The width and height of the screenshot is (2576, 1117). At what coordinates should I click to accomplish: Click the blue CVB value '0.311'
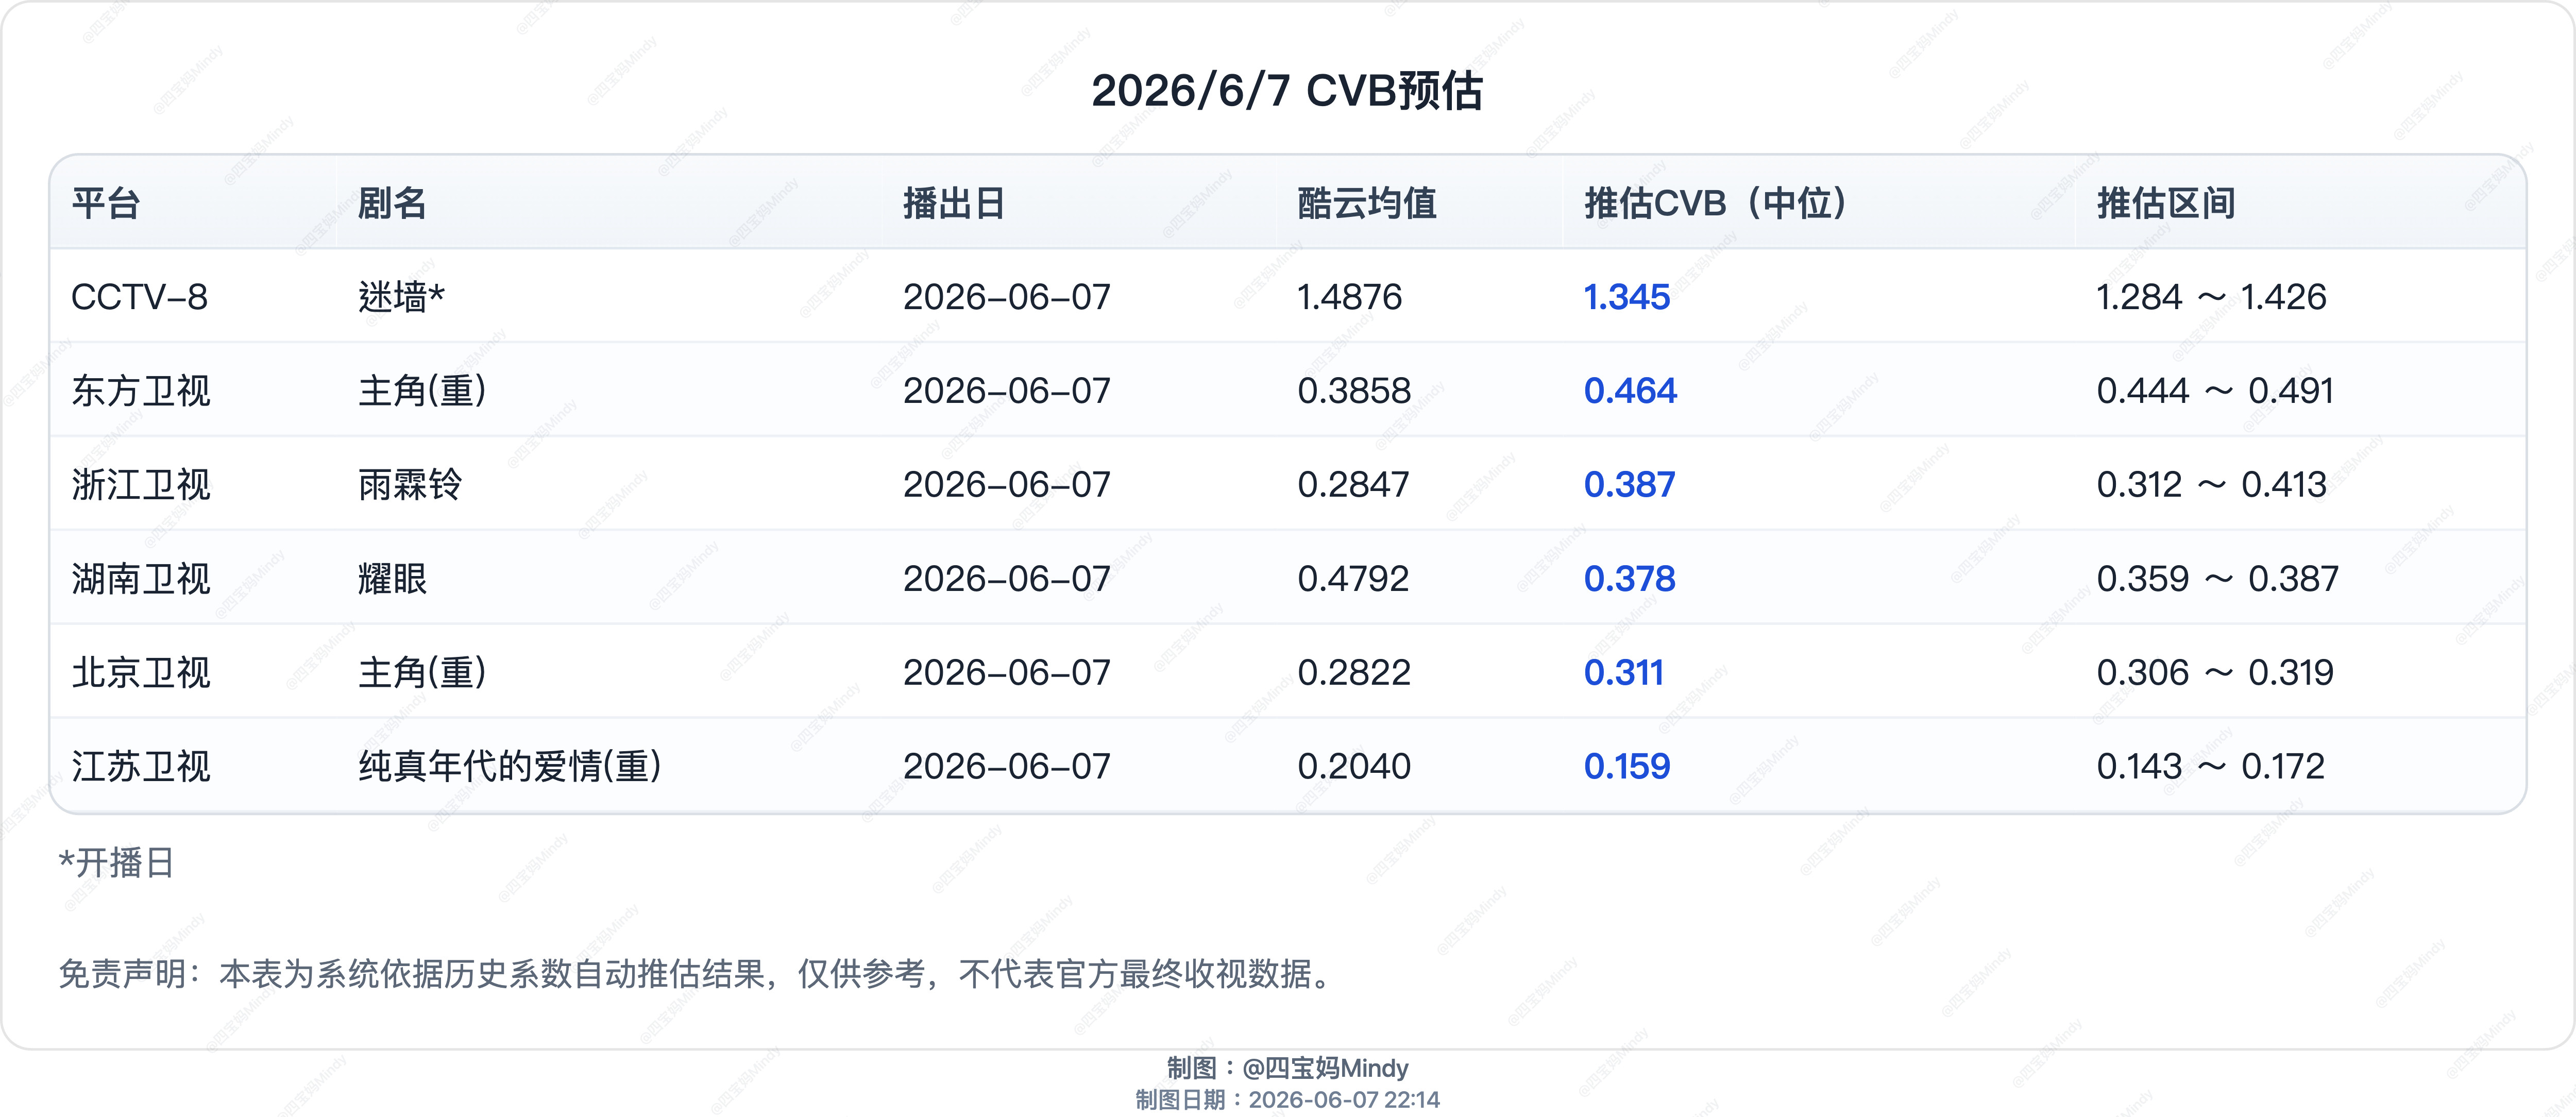(1624, 673)
